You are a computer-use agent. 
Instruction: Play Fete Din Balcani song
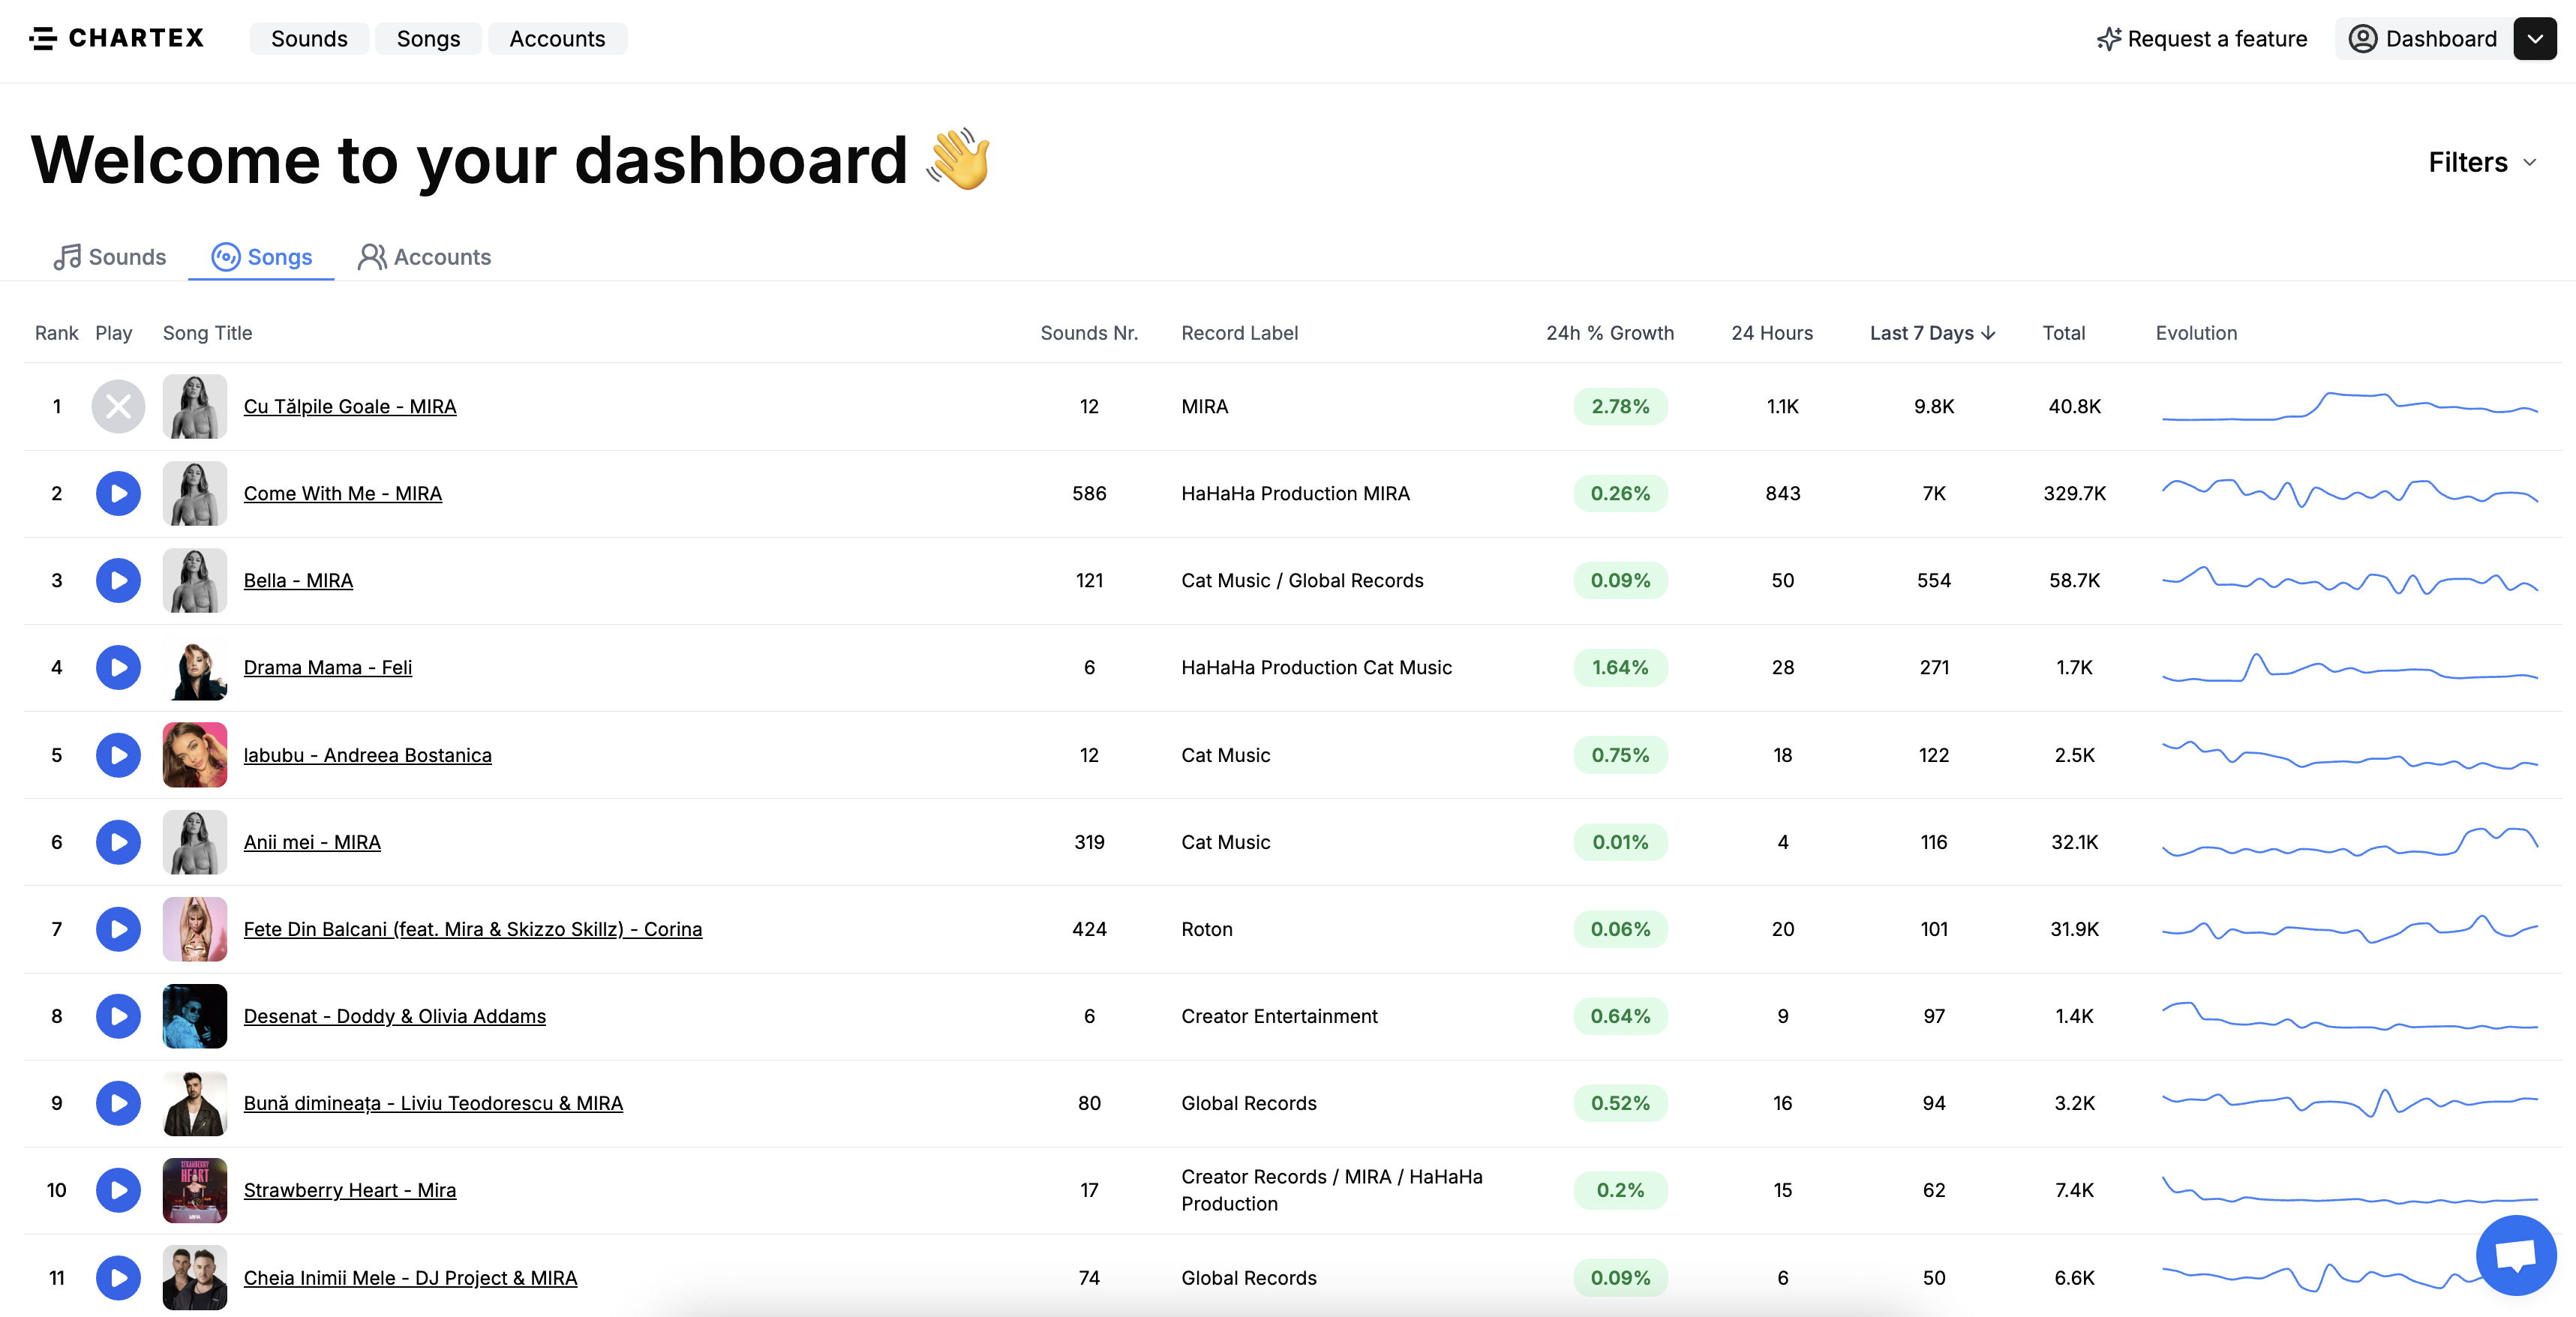pyautogui.click(x=118, y=929)
